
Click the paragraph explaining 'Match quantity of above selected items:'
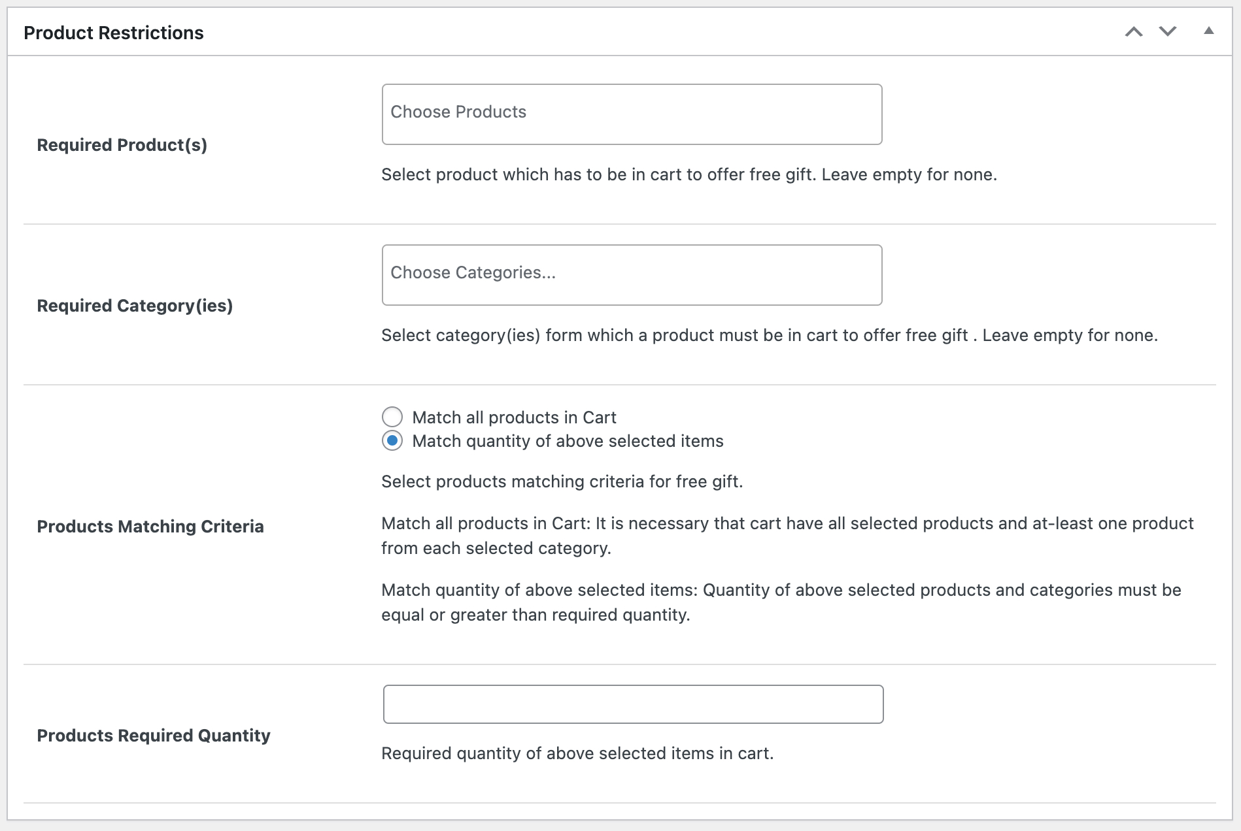point(781,602)
